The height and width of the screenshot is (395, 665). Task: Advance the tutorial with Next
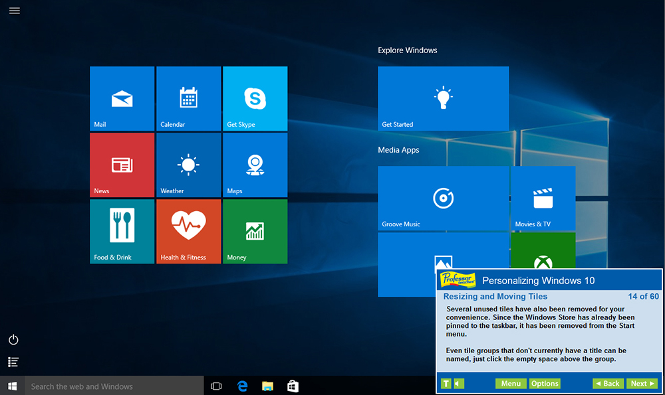(x=641, y=383)
